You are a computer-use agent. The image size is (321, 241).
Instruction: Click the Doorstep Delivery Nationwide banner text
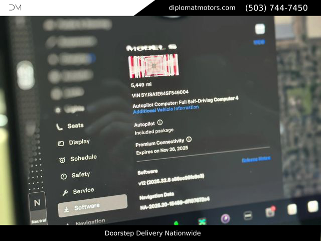tap(152, 233)
